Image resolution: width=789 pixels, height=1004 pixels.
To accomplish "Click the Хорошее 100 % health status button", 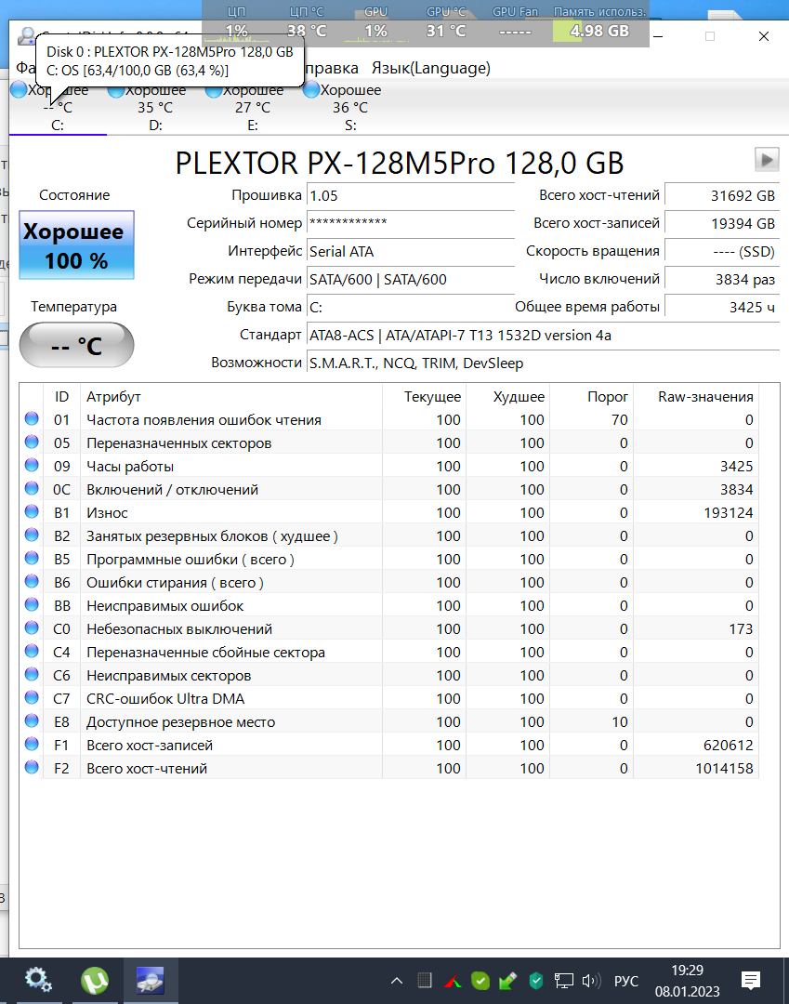I will click(77, 244).
